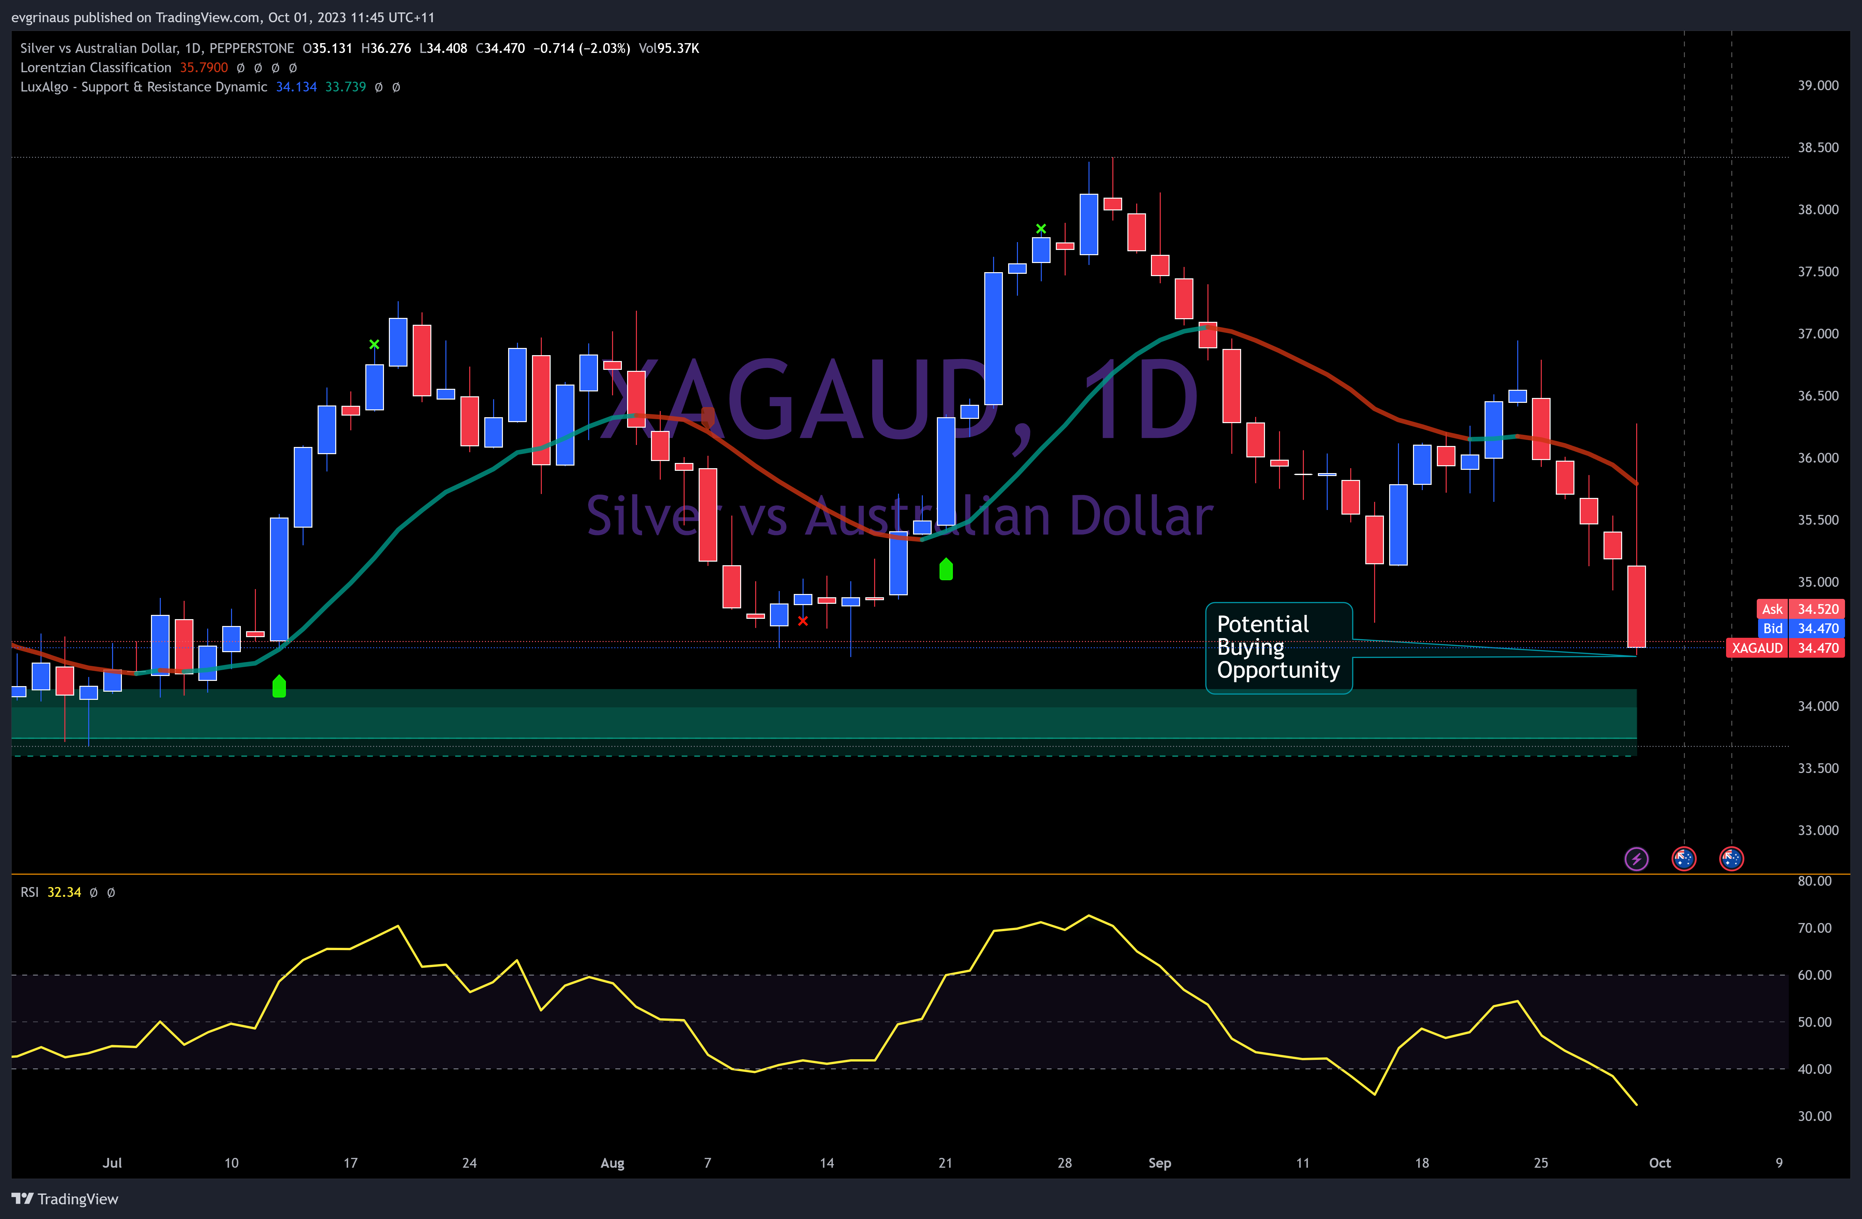The image size is (1862, 1219).
Task: Click the 33.000 price scale label
Action: (x=1818, y=830)
